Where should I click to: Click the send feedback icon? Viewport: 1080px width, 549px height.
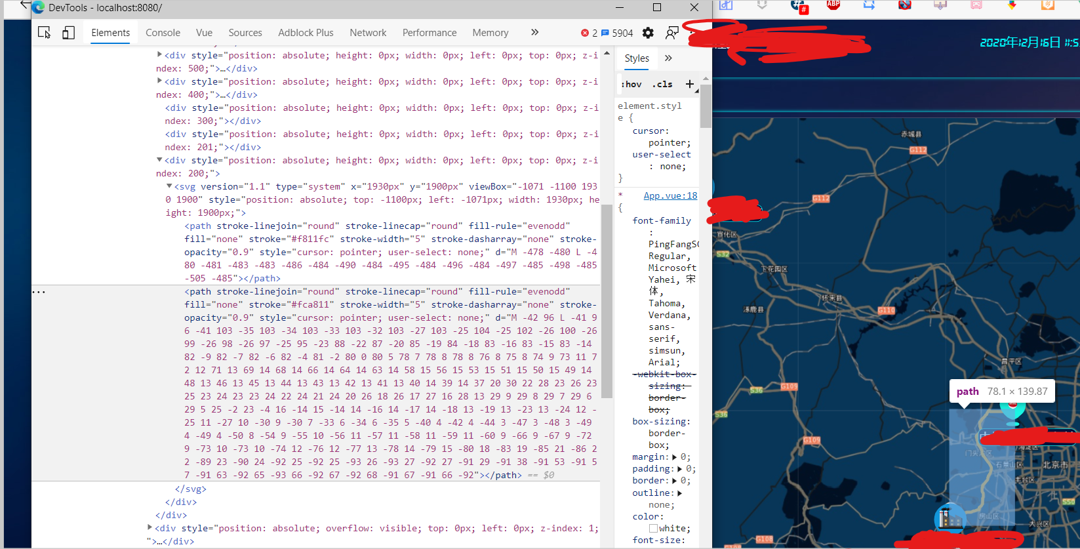[672, 33]
